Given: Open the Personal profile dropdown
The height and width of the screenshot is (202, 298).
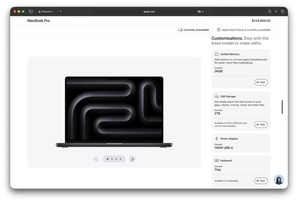Looking at the screenshot, I should pyautogui.click(x=46, y=12).
